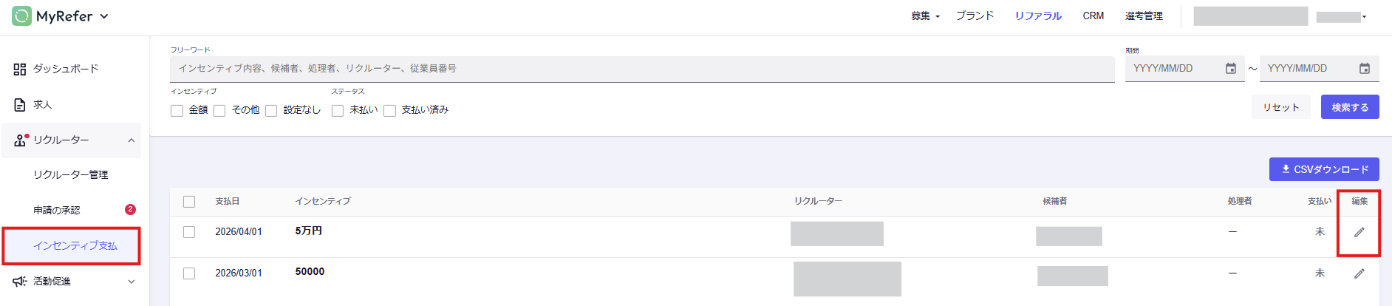Open the start date calendar picker

pyautogui.click(x=1230, y=69)
